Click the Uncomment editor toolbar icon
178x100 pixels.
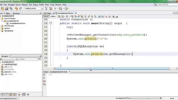click(x=117, y=17)
